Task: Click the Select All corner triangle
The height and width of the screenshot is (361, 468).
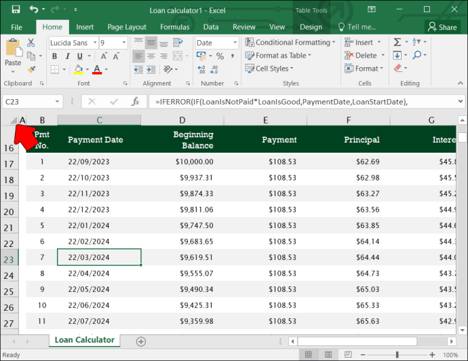Action: 13,120
